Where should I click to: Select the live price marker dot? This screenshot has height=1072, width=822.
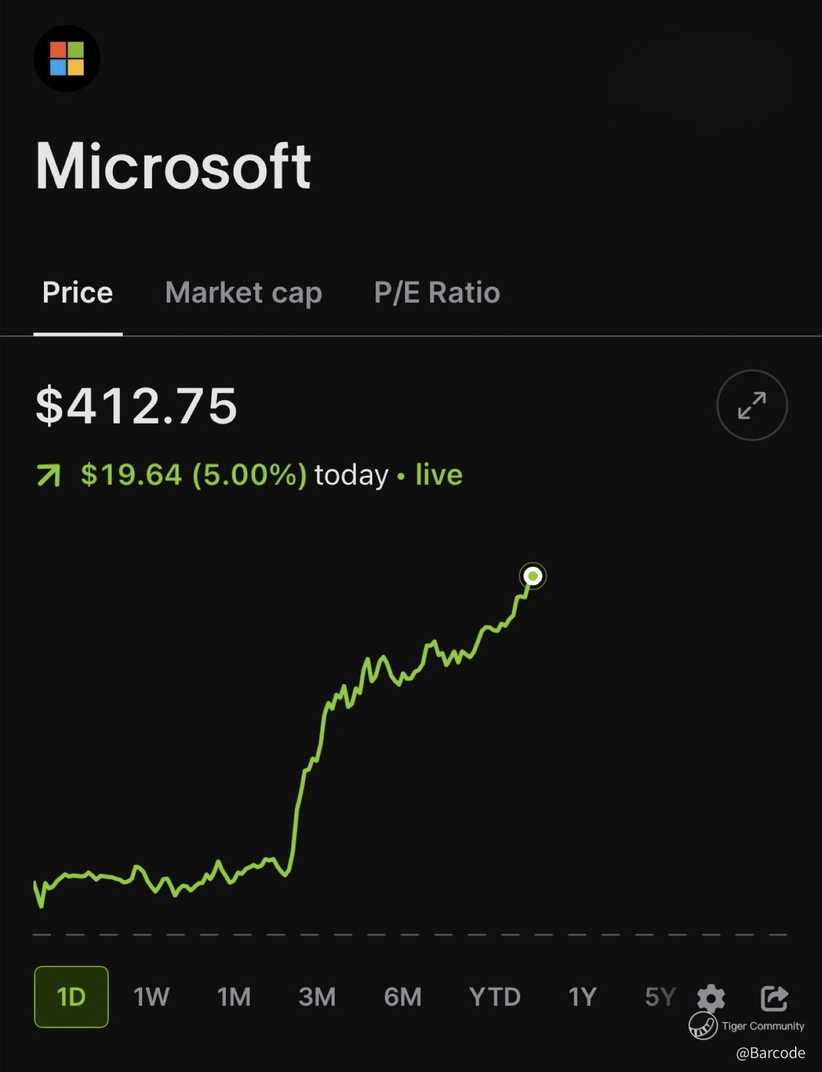(x=533, y=576)
